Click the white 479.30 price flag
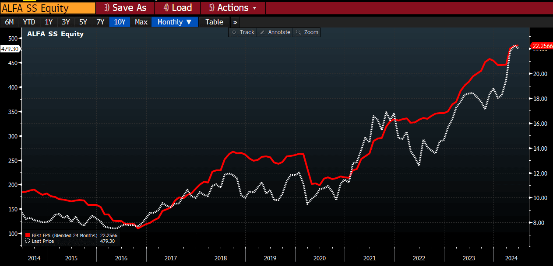The width and height of the screenshot is (553, 266). pyautogui.click(x=10, y=49)
